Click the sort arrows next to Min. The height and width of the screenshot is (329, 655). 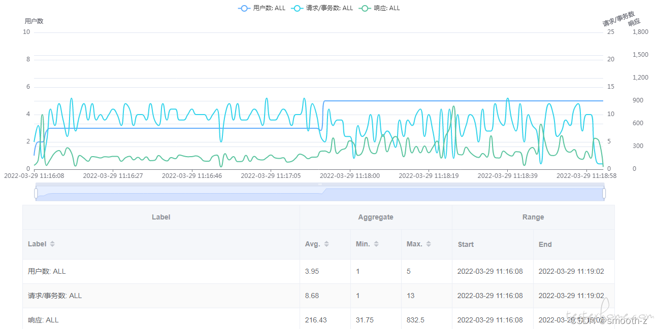[376, 244]
